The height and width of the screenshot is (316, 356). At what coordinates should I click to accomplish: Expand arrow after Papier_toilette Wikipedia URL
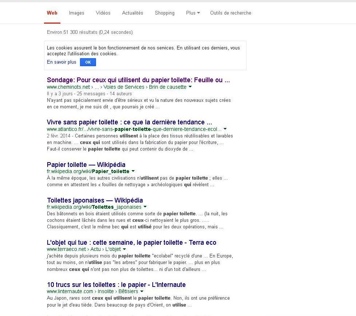(x=133, y=171)
